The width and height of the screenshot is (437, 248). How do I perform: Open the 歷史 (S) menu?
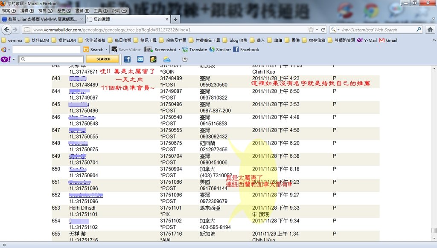click(64, 11)
